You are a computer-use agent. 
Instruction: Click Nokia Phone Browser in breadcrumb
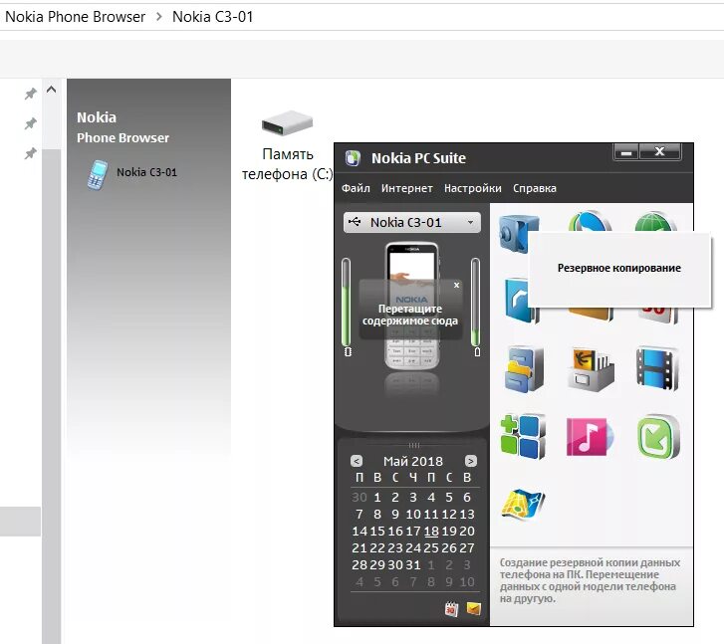[76, 17]
